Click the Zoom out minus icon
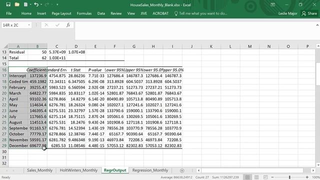 (x=272, y=177)
